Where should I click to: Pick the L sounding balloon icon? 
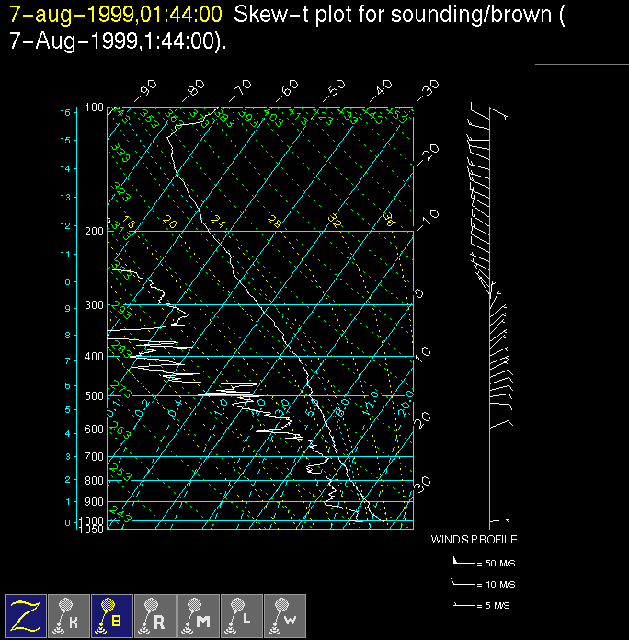[x=241, y=615]
